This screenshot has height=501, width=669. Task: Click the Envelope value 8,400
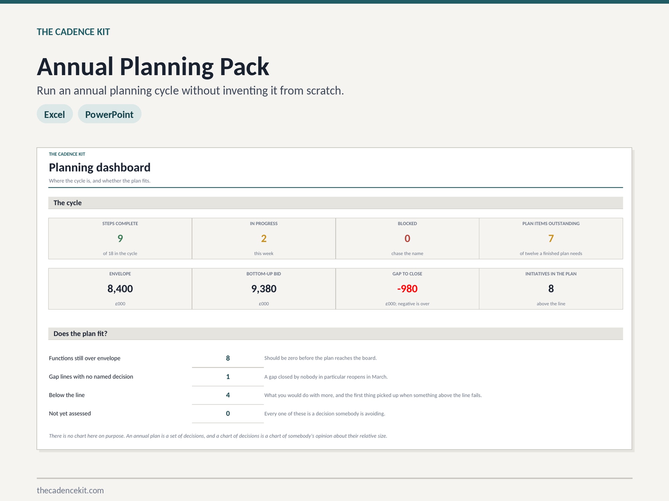(x=120, y=289)
